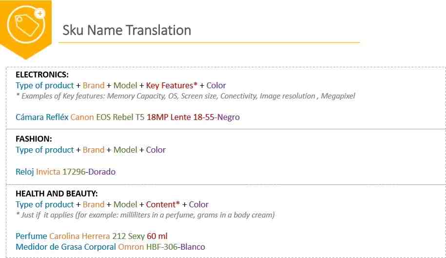Viewport: 446px width, 258px height.
Task: Click 'Type of product' under Fashion
Action: (x=45, y=150)
